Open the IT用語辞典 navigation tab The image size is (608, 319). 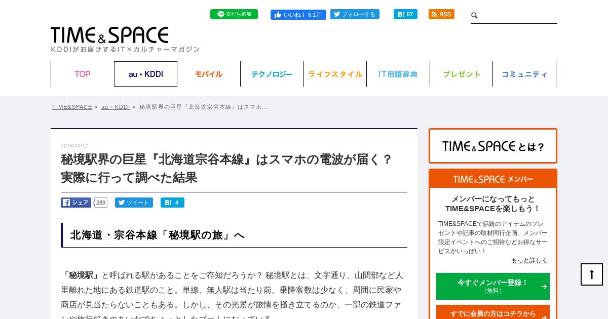(398, 74)
